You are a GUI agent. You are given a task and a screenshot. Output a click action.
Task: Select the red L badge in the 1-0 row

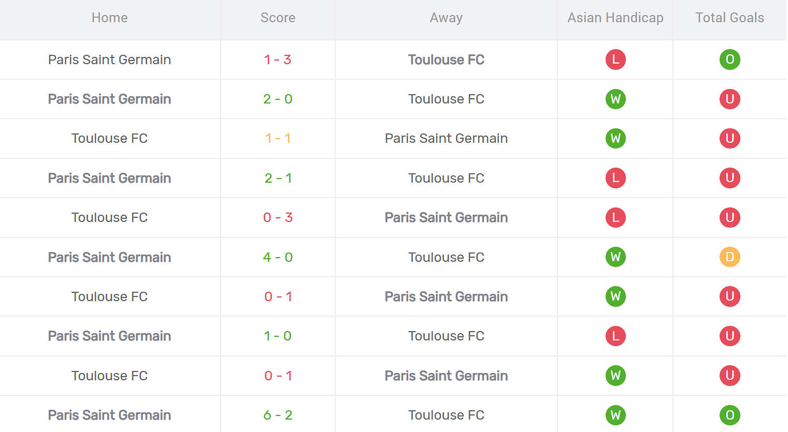(615, 336)
